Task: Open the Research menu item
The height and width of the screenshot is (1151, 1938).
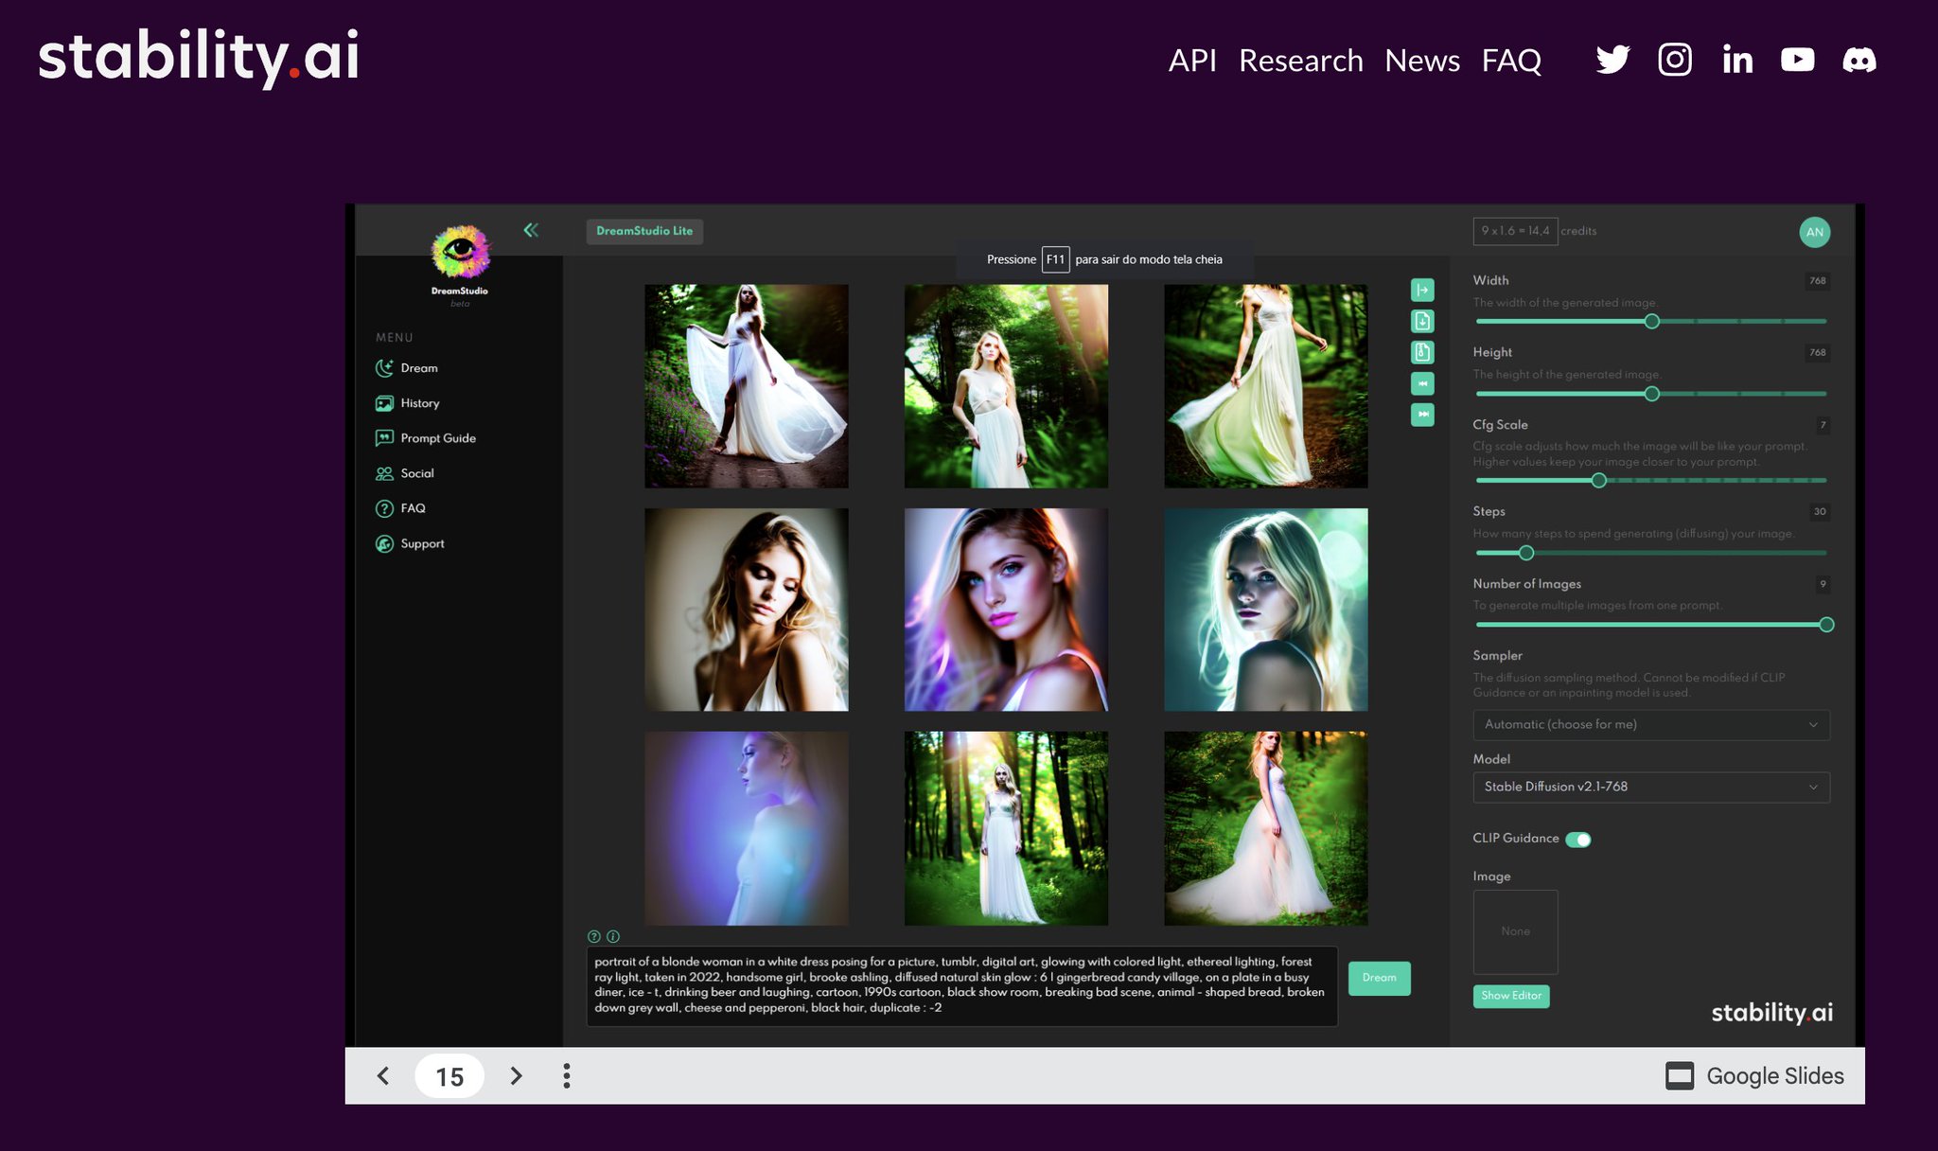Action: [1300, 60]
